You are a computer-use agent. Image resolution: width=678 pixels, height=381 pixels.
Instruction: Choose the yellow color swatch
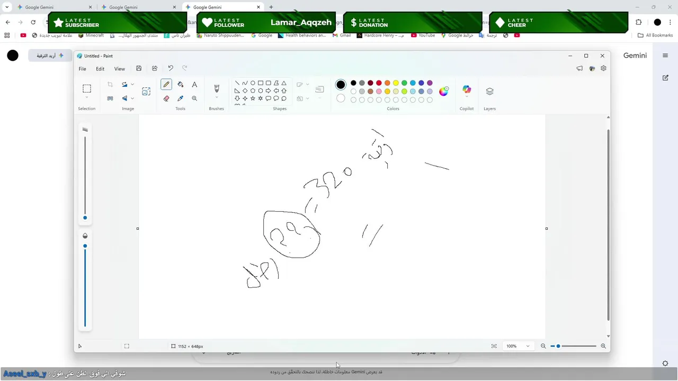click(396, 83)
